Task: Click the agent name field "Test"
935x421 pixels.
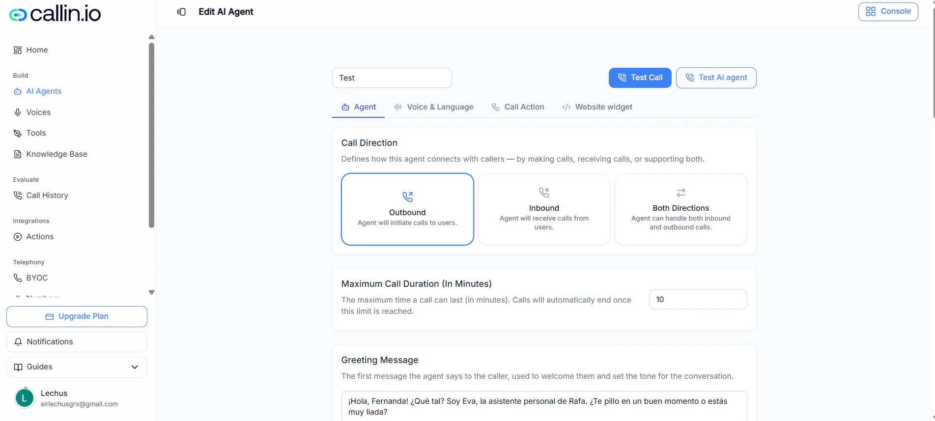Action: pyautogui.click(x=392, y=78)
